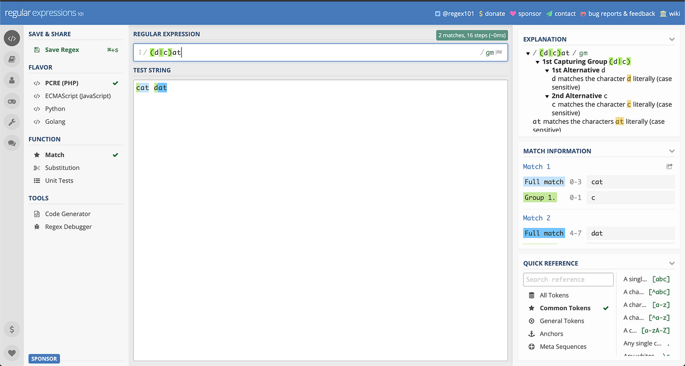Click the All Tokens stack icon
Screen dimensions: 685x366
point(531,295)
